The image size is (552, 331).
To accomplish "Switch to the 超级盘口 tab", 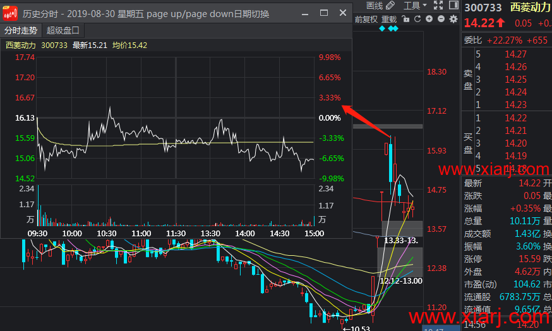I will pos(63,30).
